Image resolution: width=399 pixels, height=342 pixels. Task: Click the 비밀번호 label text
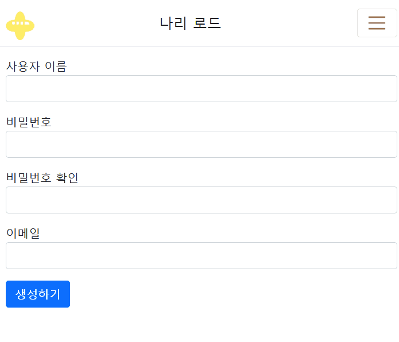[29, 122]
